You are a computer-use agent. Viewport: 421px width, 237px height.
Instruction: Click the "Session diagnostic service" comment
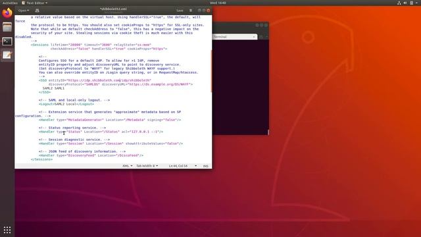click(74, 140)
